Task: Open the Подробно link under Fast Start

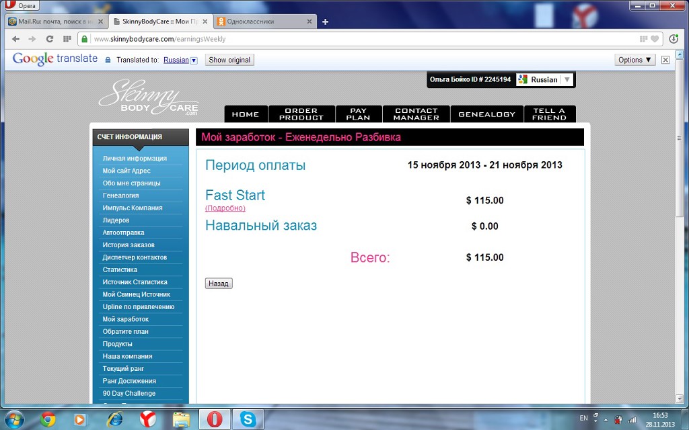Action: pos(225,208)
